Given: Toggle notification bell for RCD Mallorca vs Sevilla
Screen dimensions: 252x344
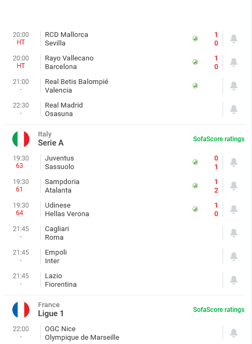Looking at the screenshot, I should [234, 39].
